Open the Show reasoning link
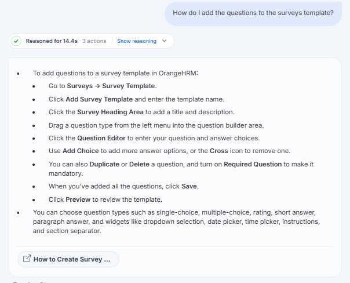 pos(137,41)
